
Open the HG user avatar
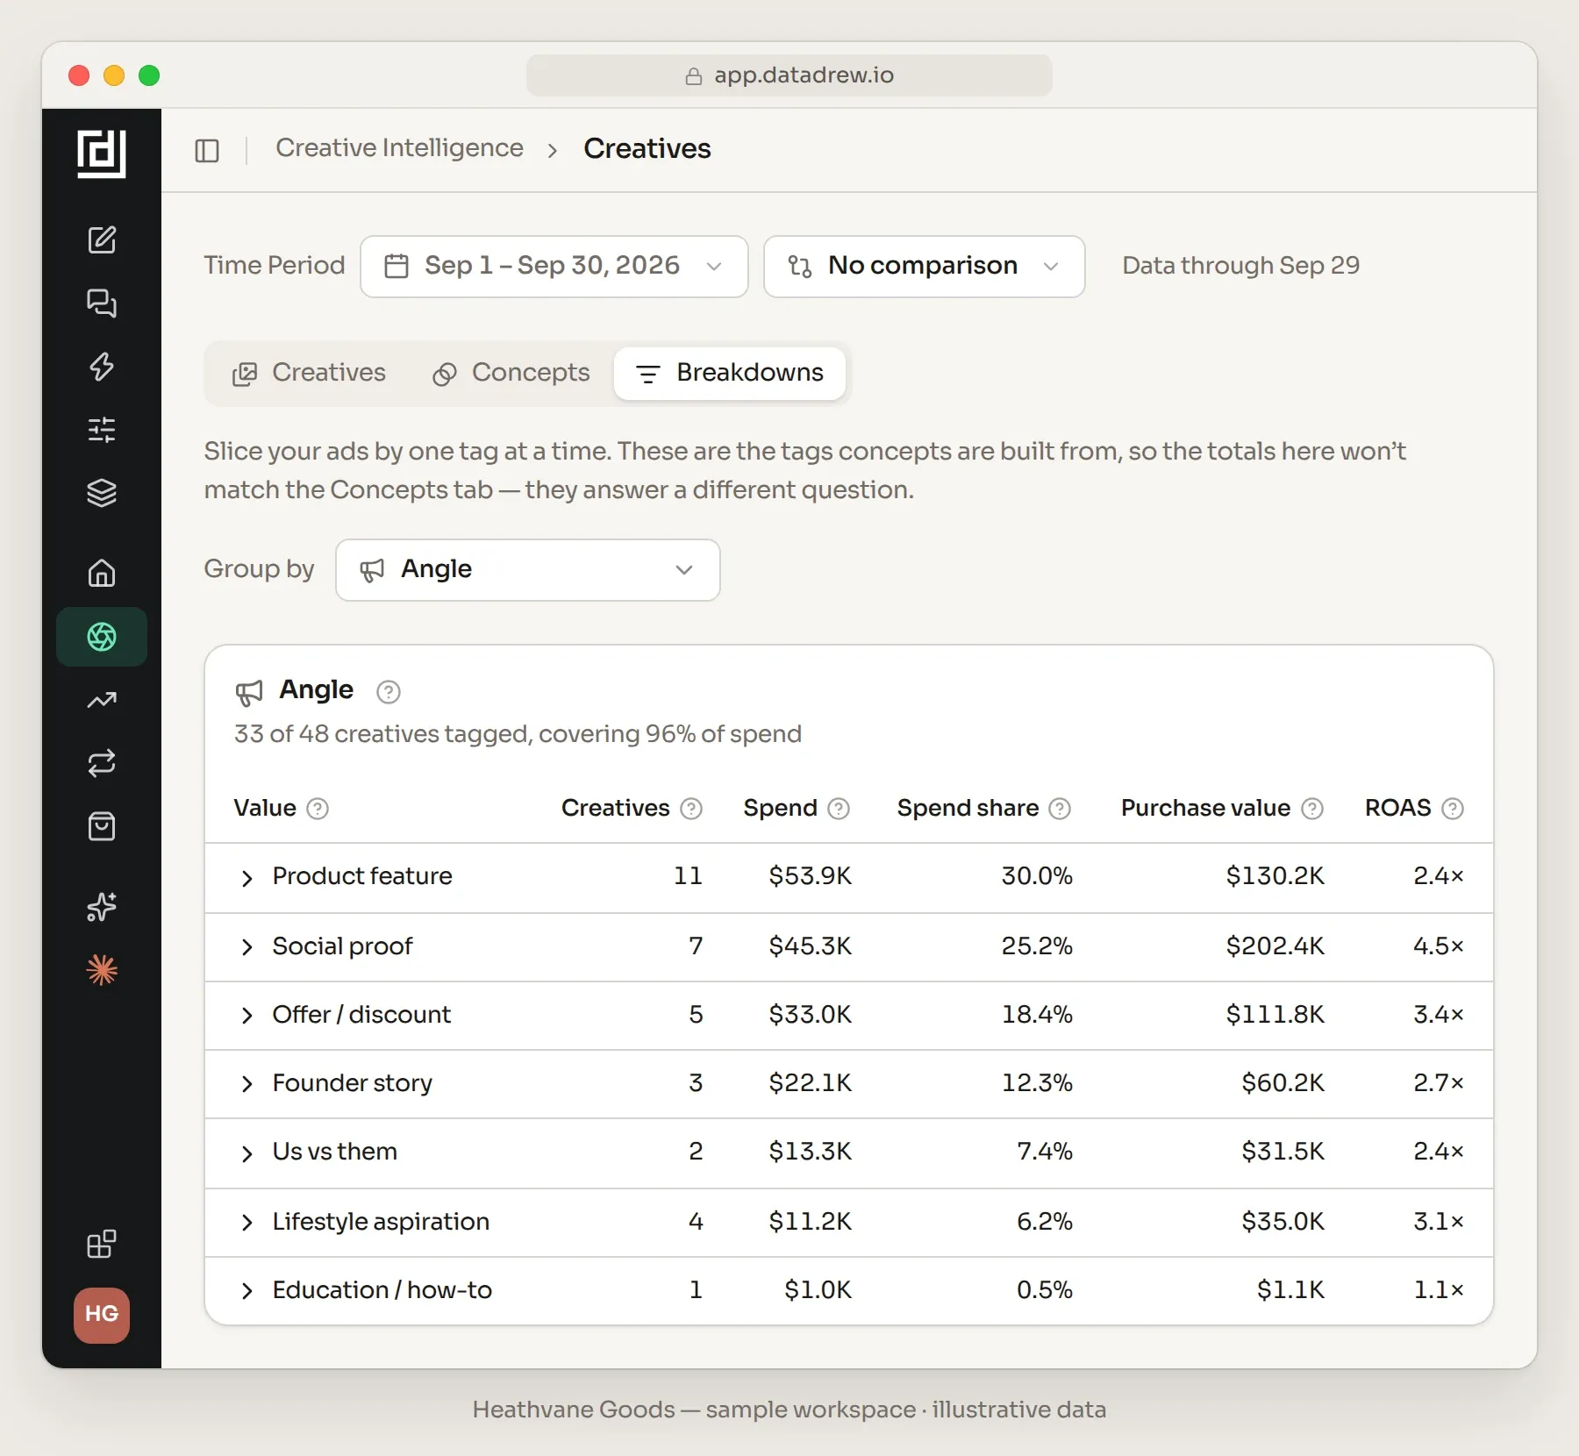102,1315
